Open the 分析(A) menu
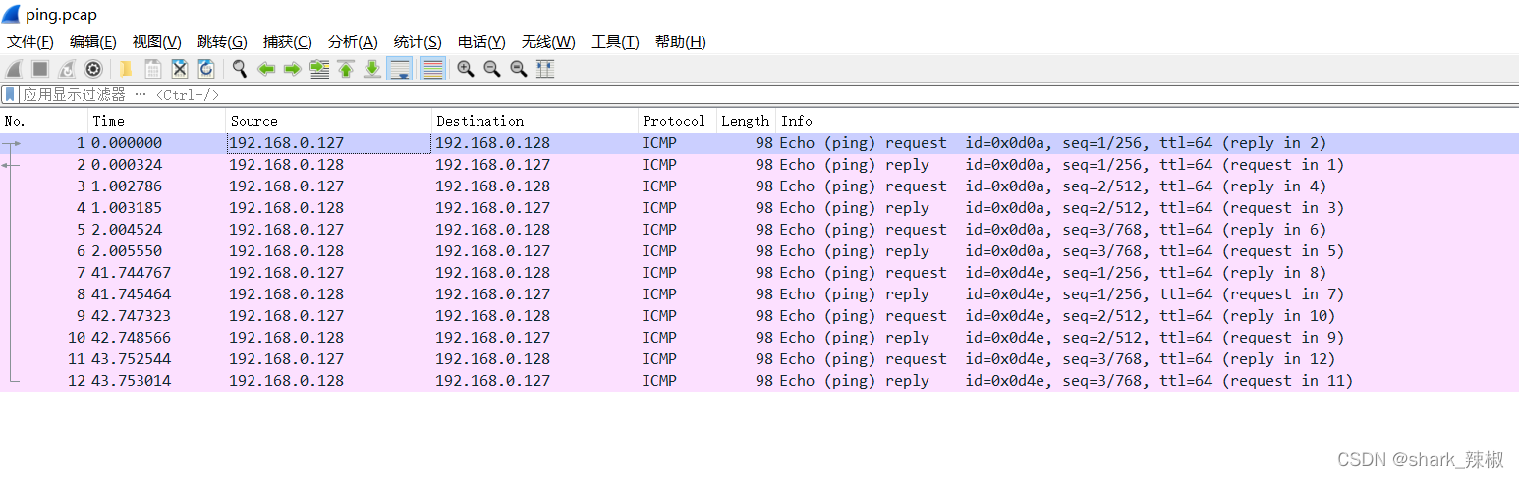This screenshot has width=1519, height=478. (353, 42)
